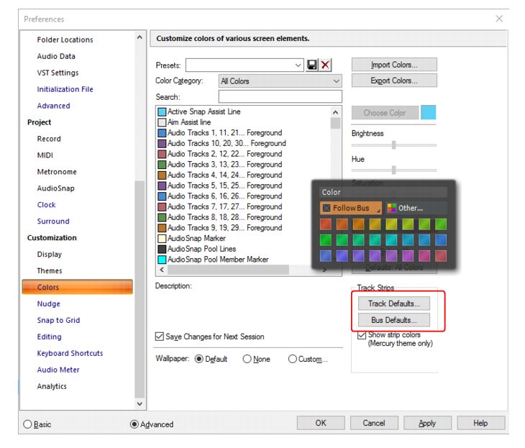
Task: Disable Show strip colors checkbox
Action: coord(362,335)
